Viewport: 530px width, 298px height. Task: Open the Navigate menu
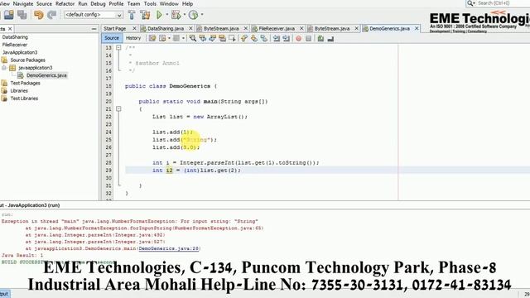[x=23, y=3]
